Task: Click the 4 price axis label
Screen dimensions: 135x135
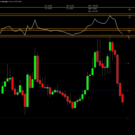Action: click(x=128, y=118)
